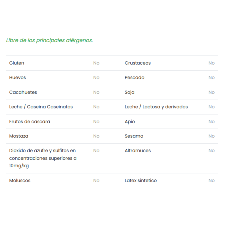The image size is (226, 226).
Task: Click the Soja allergen entry
Action: tap(130, 92)
